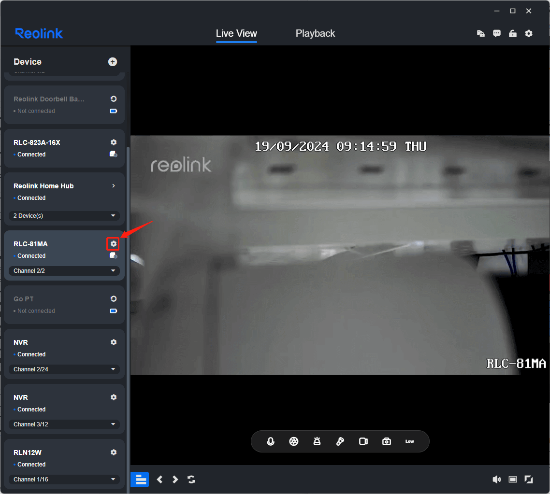Toggle the screen aspect ratio icon
Image resolution: width=550 pixels, height=494 pixels.
[x=513, y=480]
